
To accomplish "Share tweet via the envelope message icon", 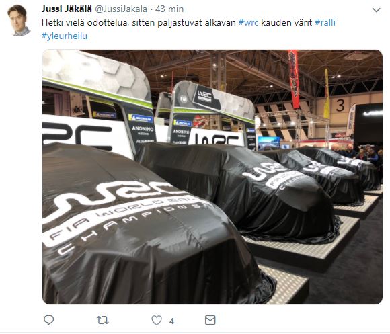I will (x=210, y=320).
